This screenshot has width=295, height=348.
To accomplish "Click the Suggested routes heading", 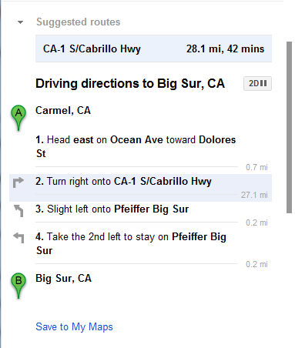I will 78,22.
